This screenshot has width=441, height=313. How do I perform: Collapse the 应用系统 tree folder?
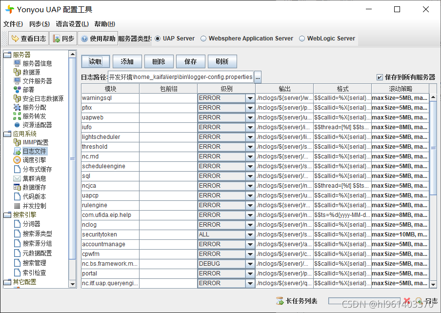[x=8, y=134]
